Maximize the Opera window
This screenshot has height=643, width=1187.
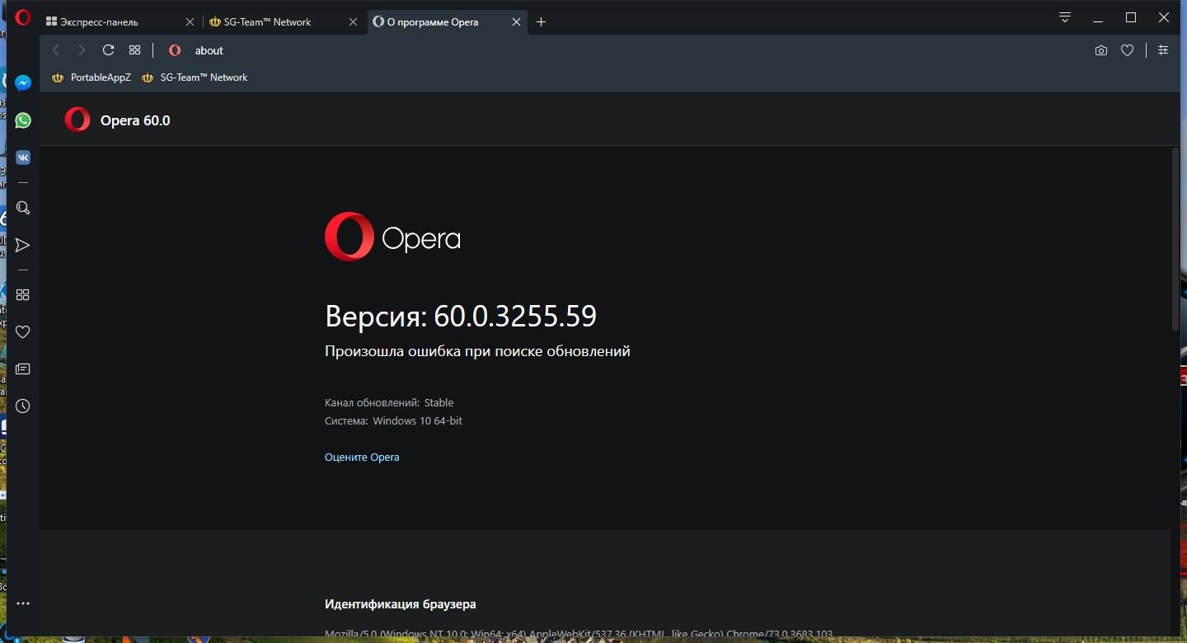pyautogui.click(x=1131, y=17)
